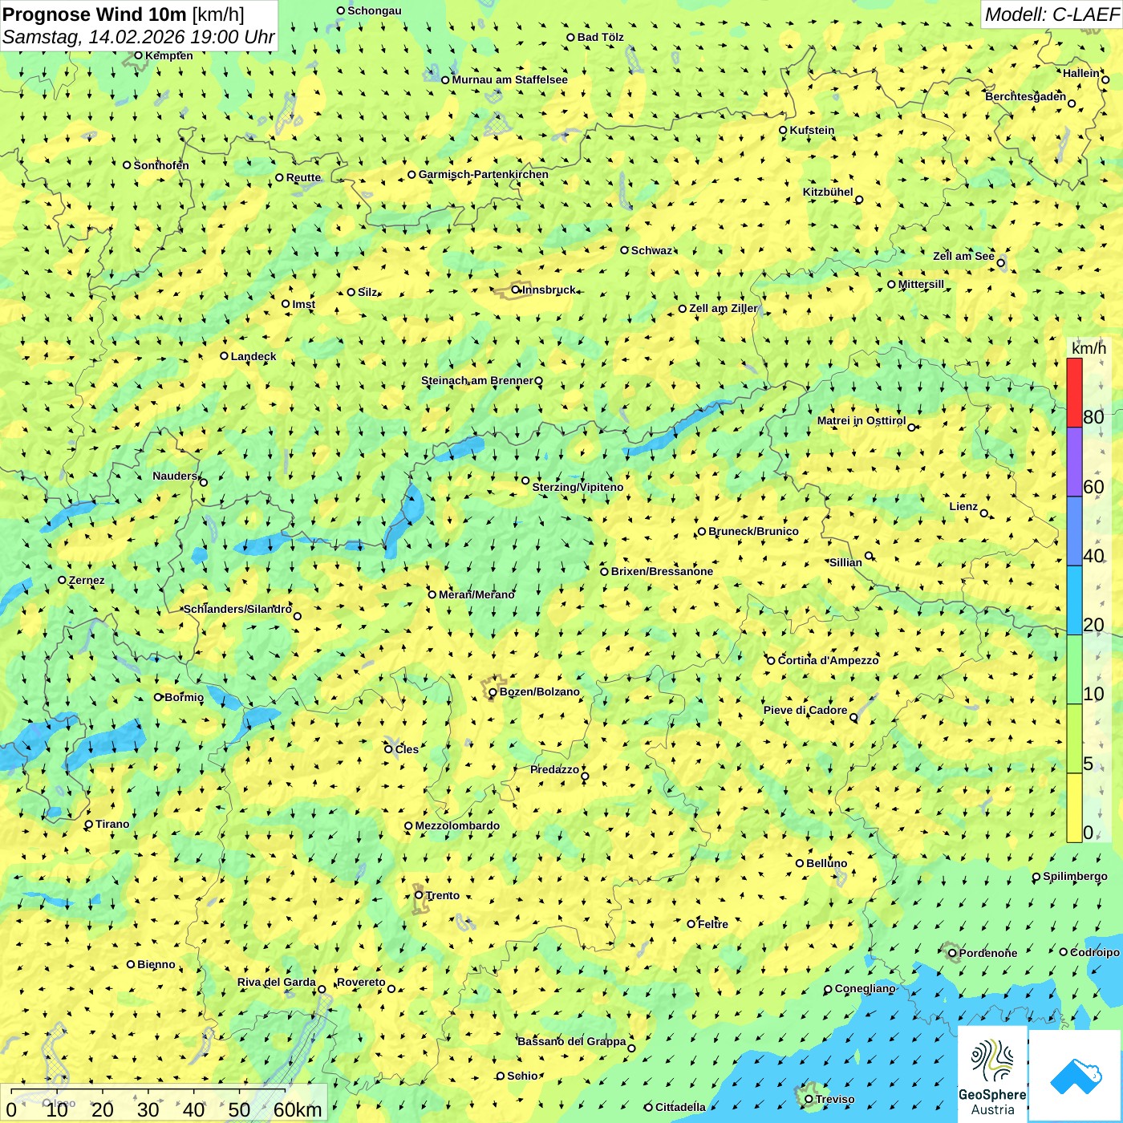Click the Belluno city label
This screenshot has width=1123, height=1123.
[x=826, y=863]
